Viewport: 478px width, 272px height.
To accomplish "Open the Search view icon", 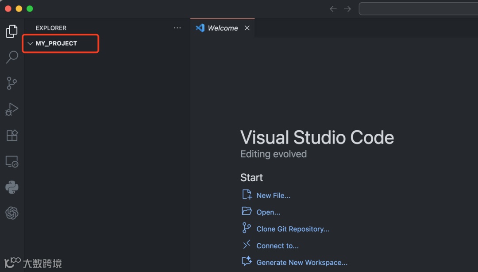I will (12, 57).
